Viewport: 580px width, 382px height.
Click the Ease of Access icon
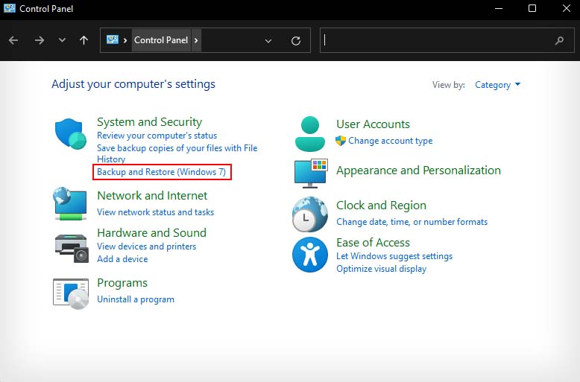pyautogui.click(x=310, y=255)
